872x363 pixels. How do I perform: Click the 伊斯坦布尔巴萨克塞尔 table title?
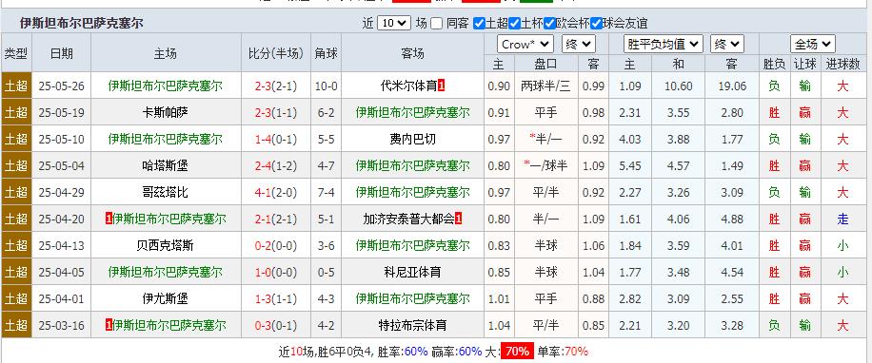tap(81, 24)
